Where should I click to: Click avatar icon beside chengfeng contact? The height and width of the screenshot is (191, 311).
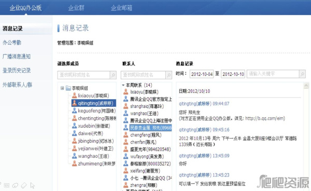126,134
